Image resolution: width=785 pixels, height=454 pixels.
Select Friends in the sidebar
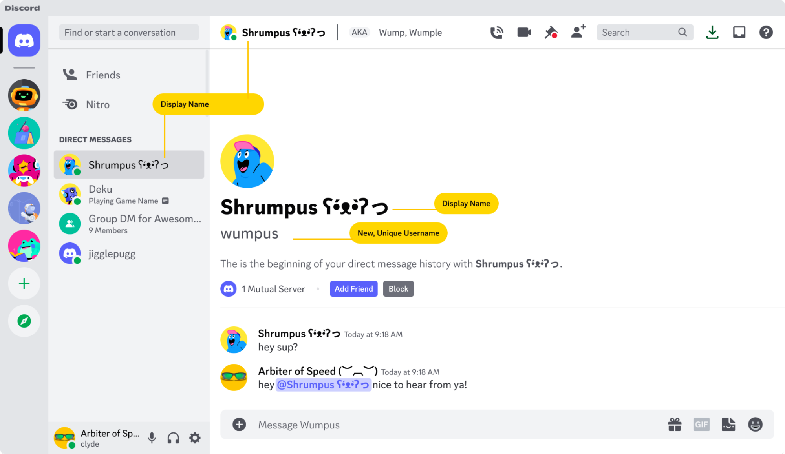[x=103, y=75]
